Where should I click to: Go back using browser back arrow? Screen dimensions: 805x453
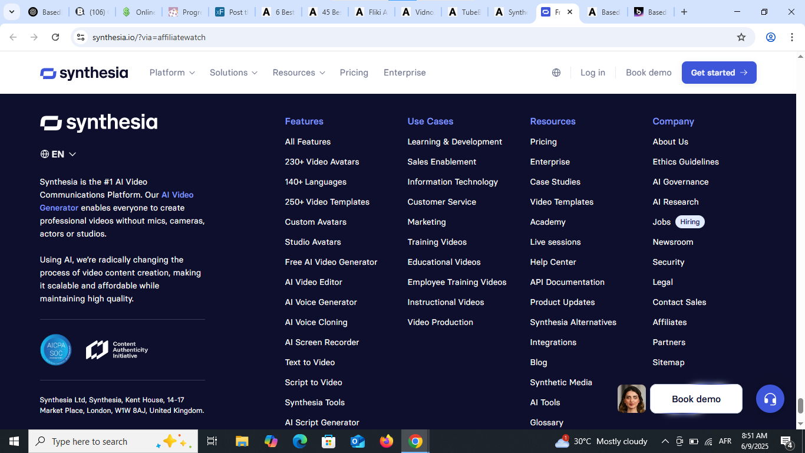[13, 37]
